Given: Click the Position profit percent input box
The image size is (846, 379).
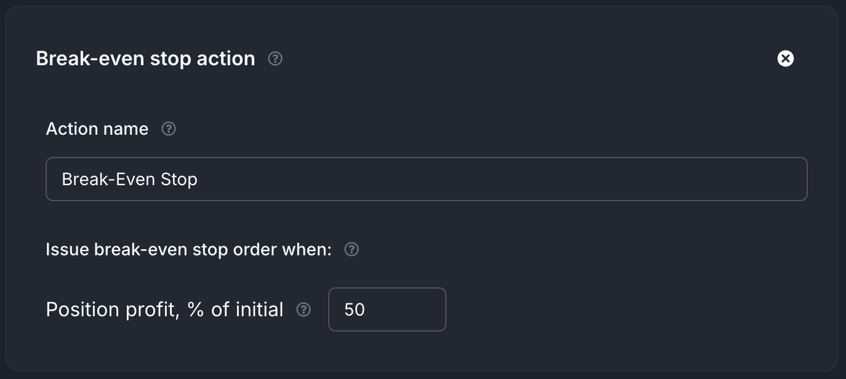Looking at the screenshot, I should click(x=387, y=309).
